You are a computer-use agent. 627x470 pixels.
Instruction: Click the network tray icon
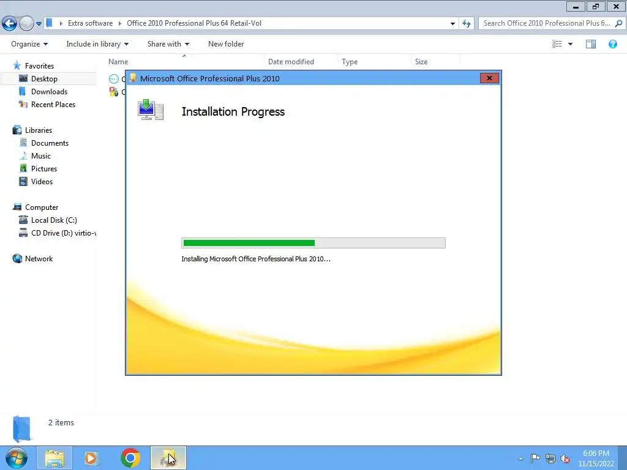pos(550,458)
